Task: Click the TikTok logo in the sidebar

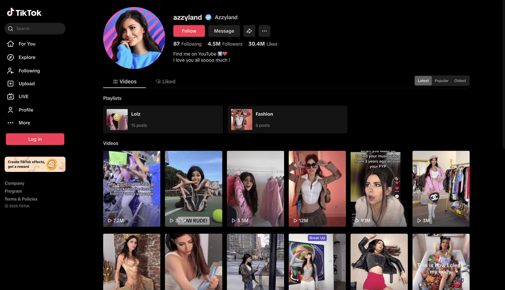Action: tap(24, 12)
